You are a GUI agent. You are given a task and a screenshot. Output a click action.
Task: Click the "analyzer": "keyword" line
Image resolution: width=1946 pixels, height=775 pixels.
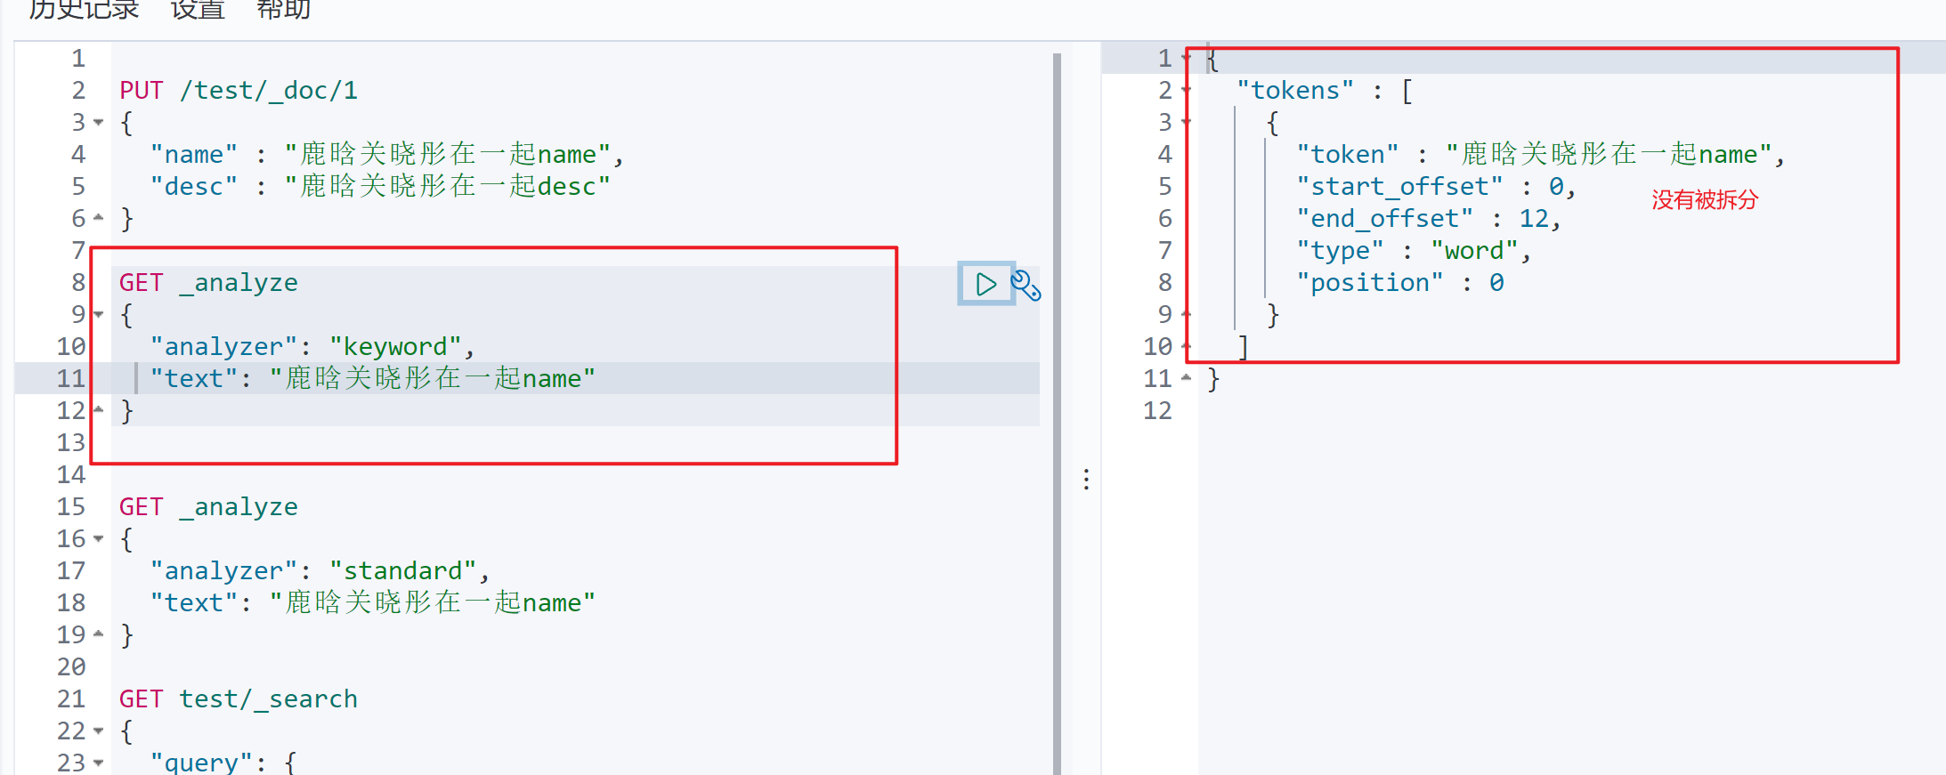[x=312, y=346]
